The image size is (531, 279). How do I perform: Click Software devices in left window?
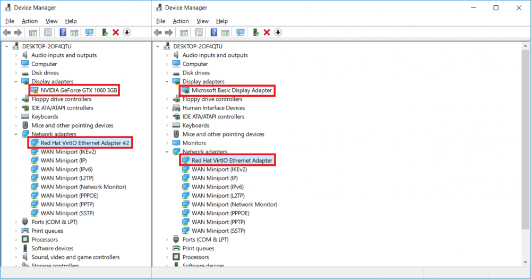(x=52, y=248)
